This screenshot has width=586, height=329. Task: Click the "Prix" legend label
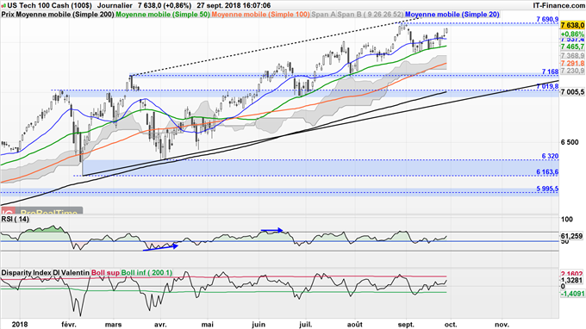[8, 15]
